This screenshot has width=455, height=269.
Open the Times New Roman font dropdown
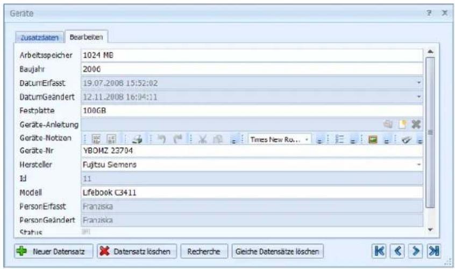click(x=307, y=140)
